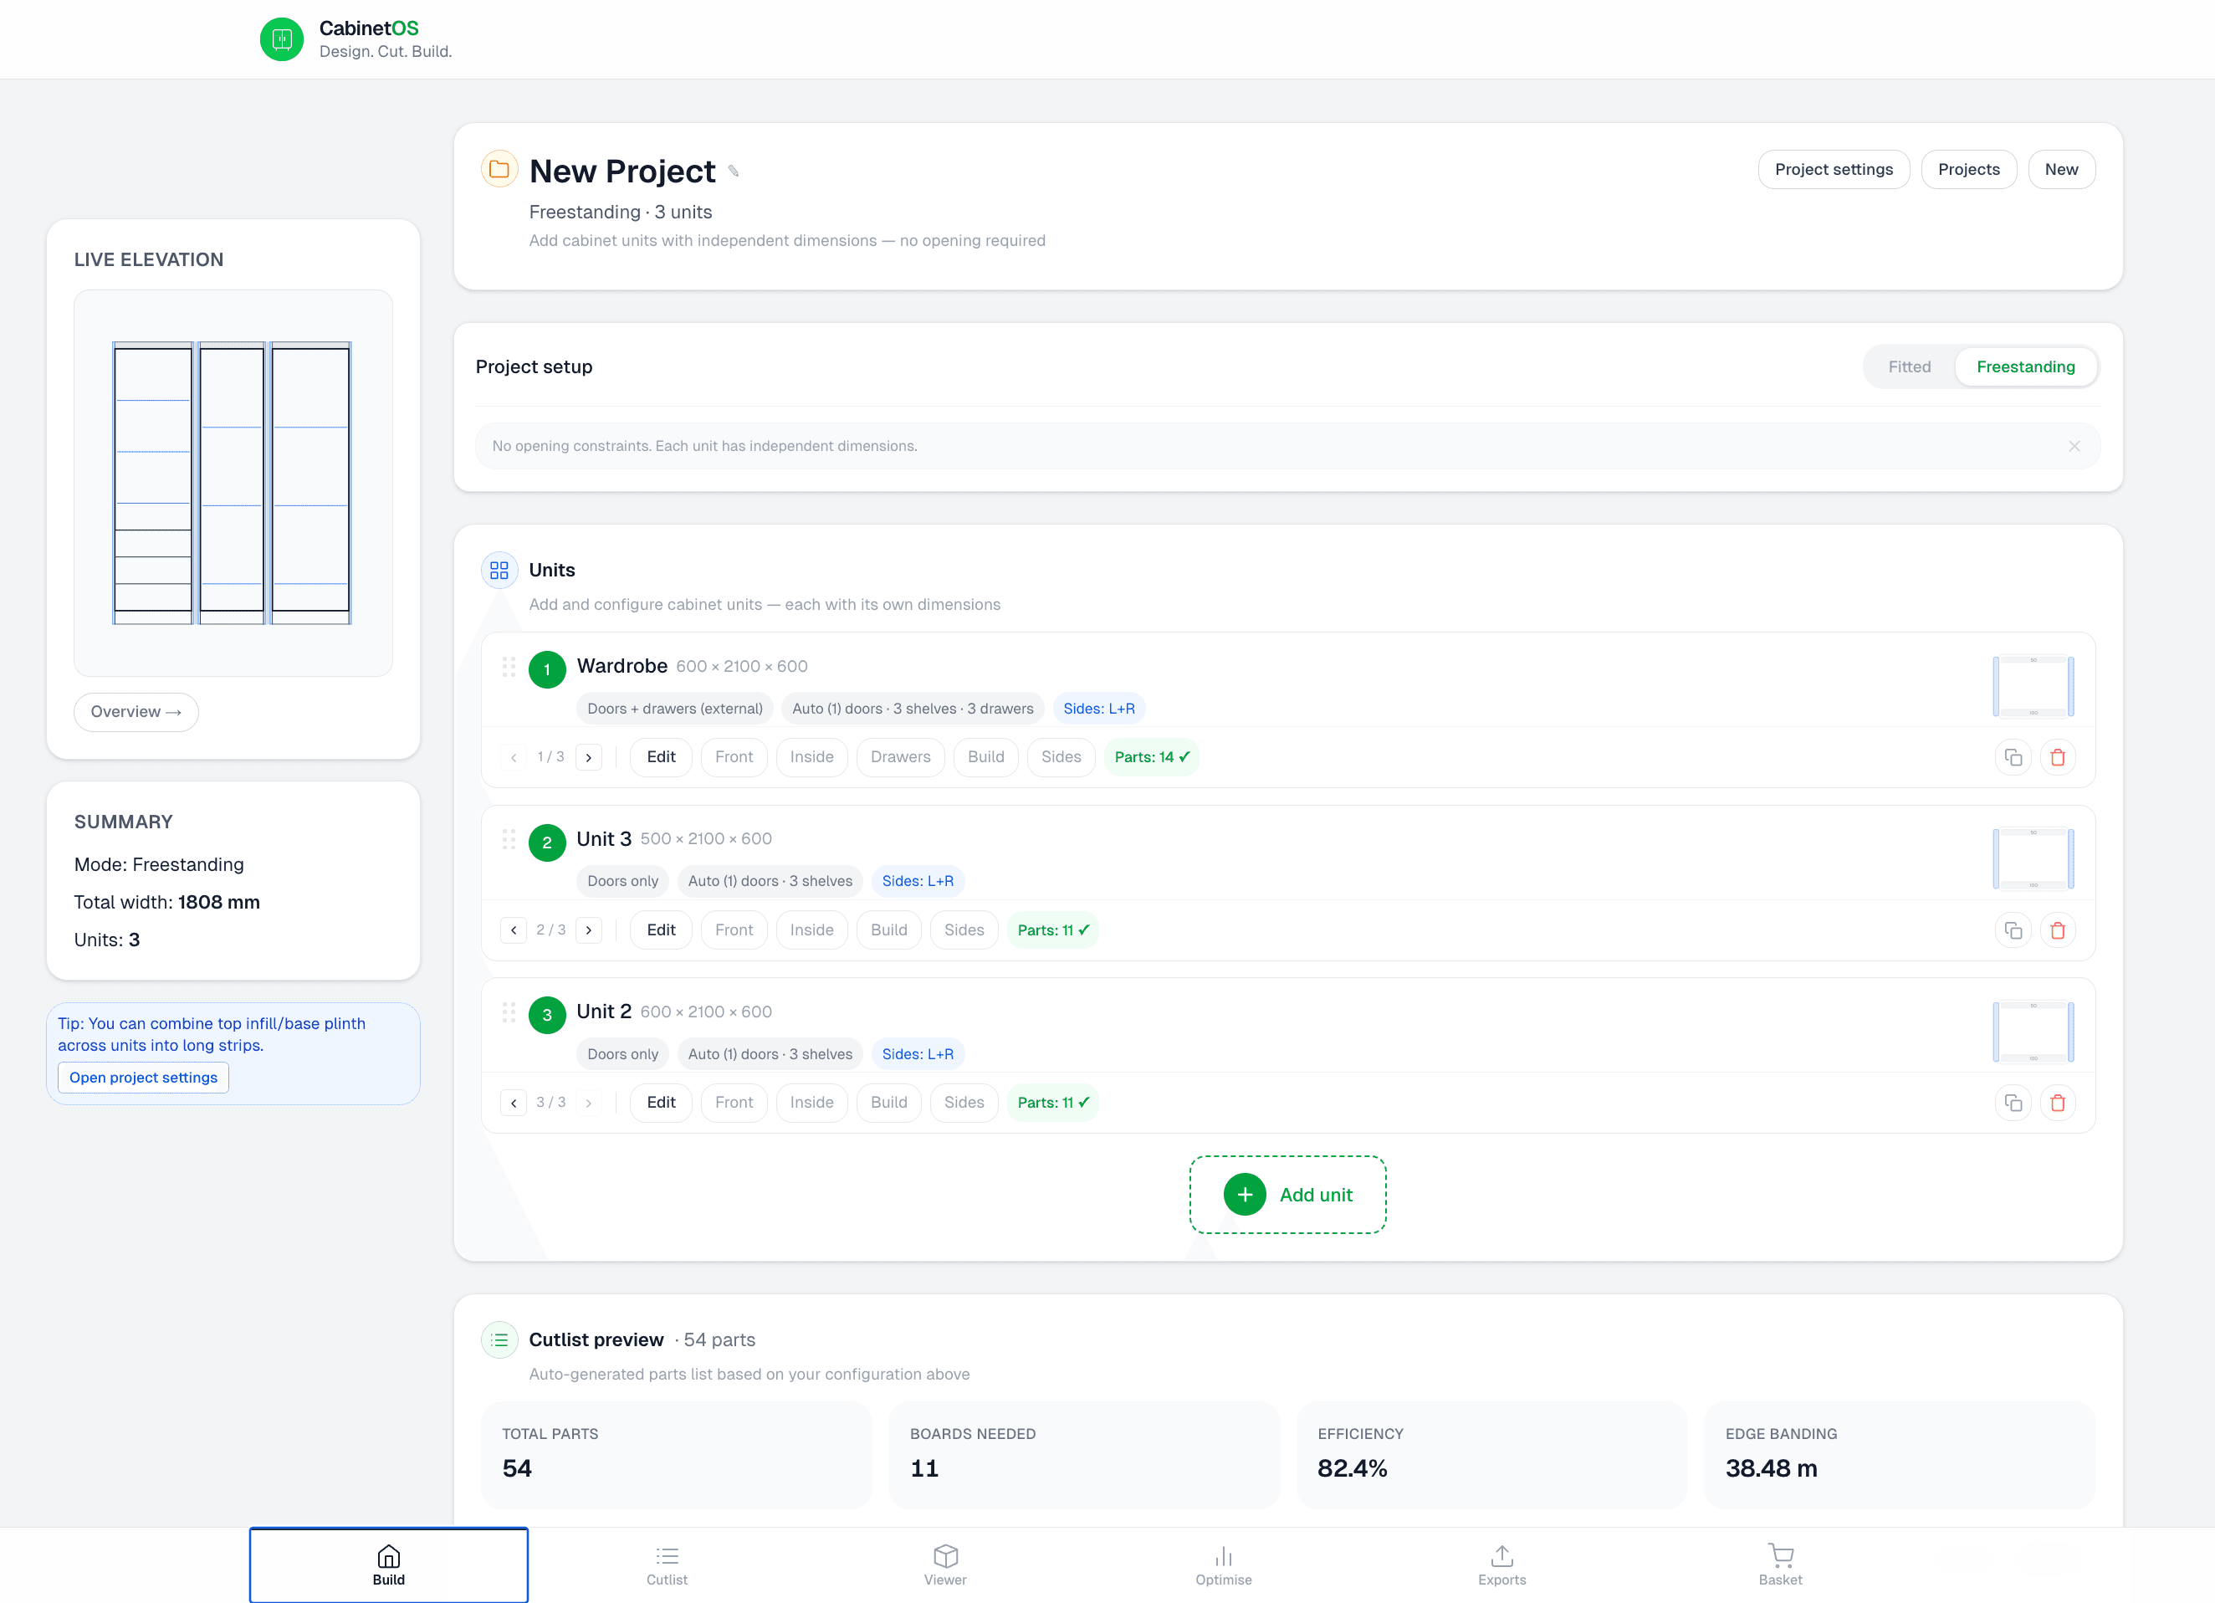The height and width of the screenshot is (1603, 2215).
Task: Click the live elevation cabinet drawing
Action: click(233, 483)
